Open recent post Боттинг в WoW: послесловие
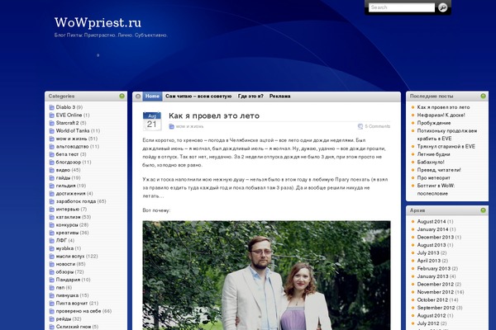Screen dimensions: 496x330 [x=436, y=190]
